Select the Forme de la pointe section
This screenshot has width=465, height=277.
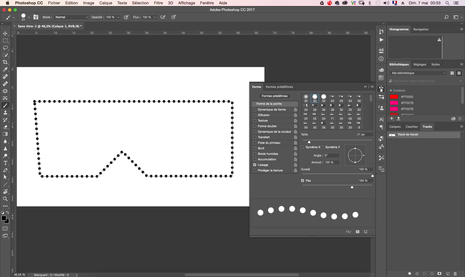click(275, 104)
